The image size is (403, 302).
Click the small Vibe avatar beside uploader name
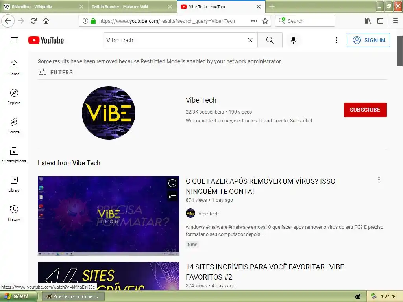(190, 214)
